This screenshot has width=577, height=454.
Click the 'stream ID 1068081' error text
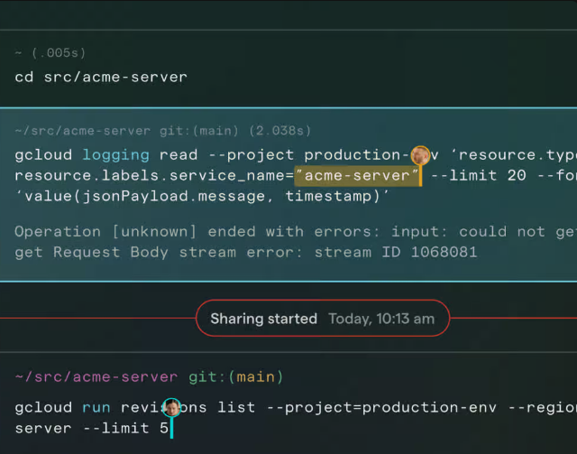pyautogui.click(x=396, y=253)
